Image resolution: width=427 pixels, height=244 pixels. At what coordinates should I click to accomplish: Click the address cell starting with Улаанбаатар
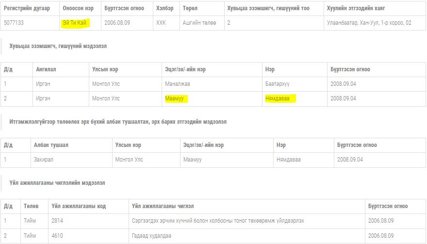(369, 23)
